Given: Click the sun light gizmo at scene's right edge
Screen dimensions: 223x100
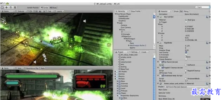Looking at the screenshot, I should coord(109,45).
